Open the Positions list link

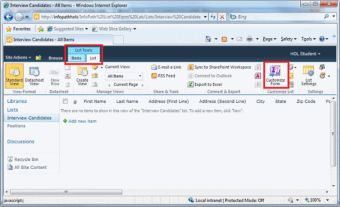16,126
